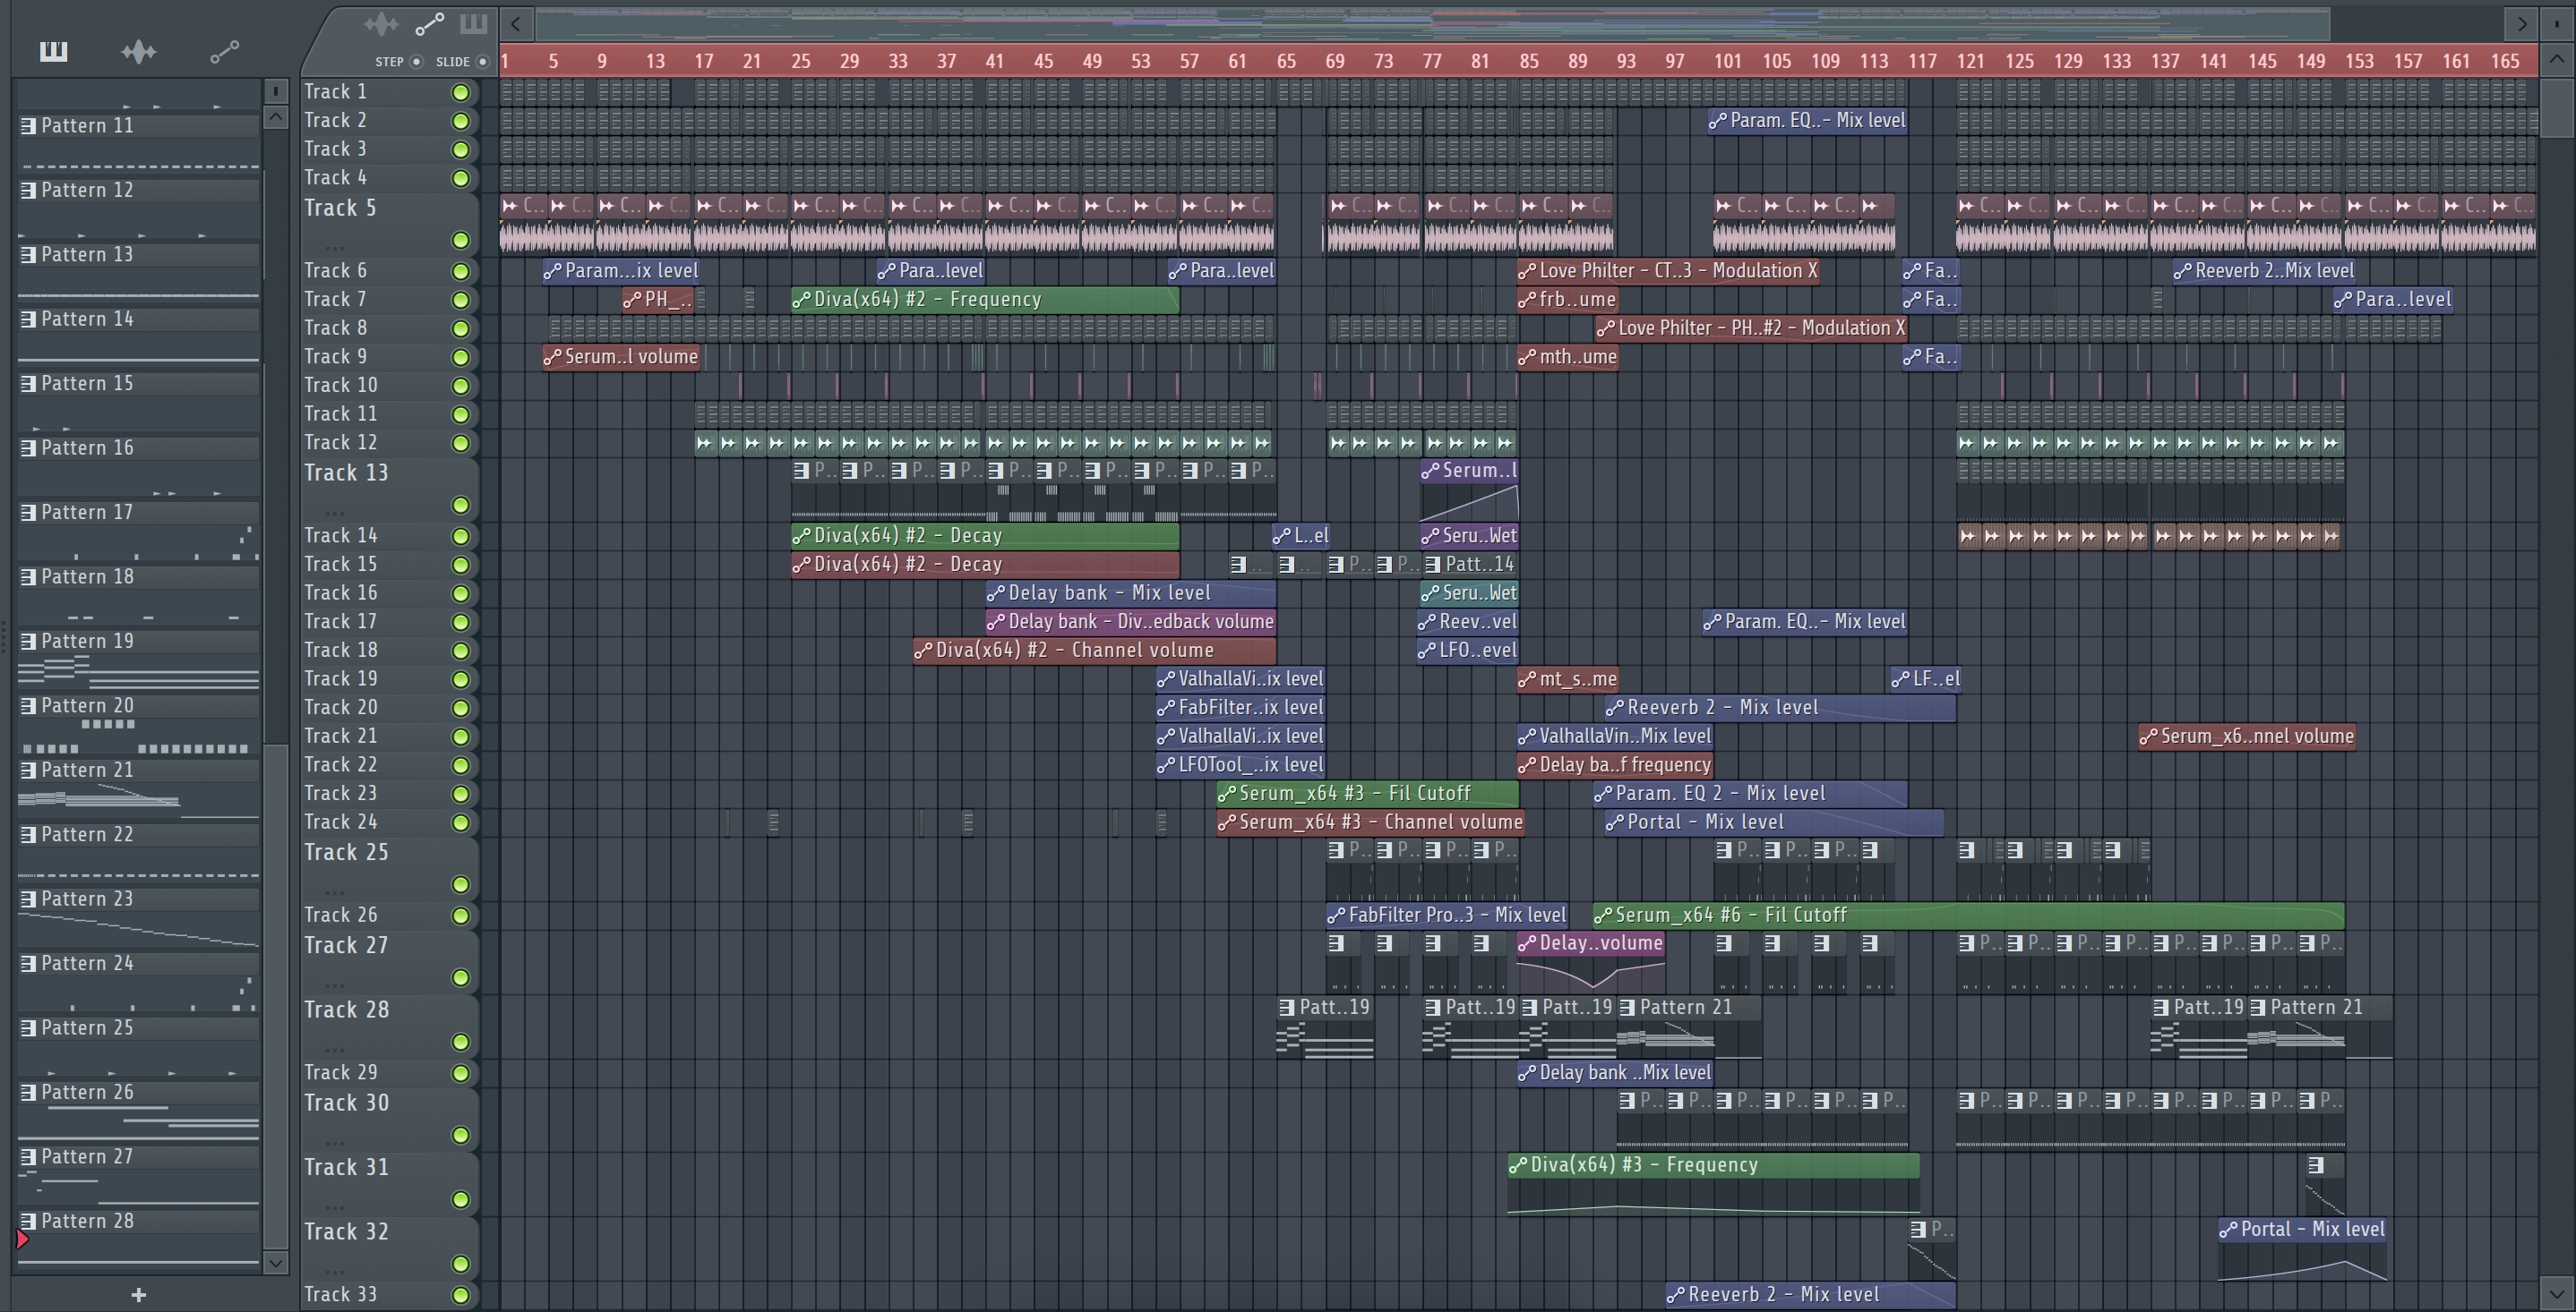Select the Track 7 header
Viewport: 2576px width, 1312px height.
[390, 300]
